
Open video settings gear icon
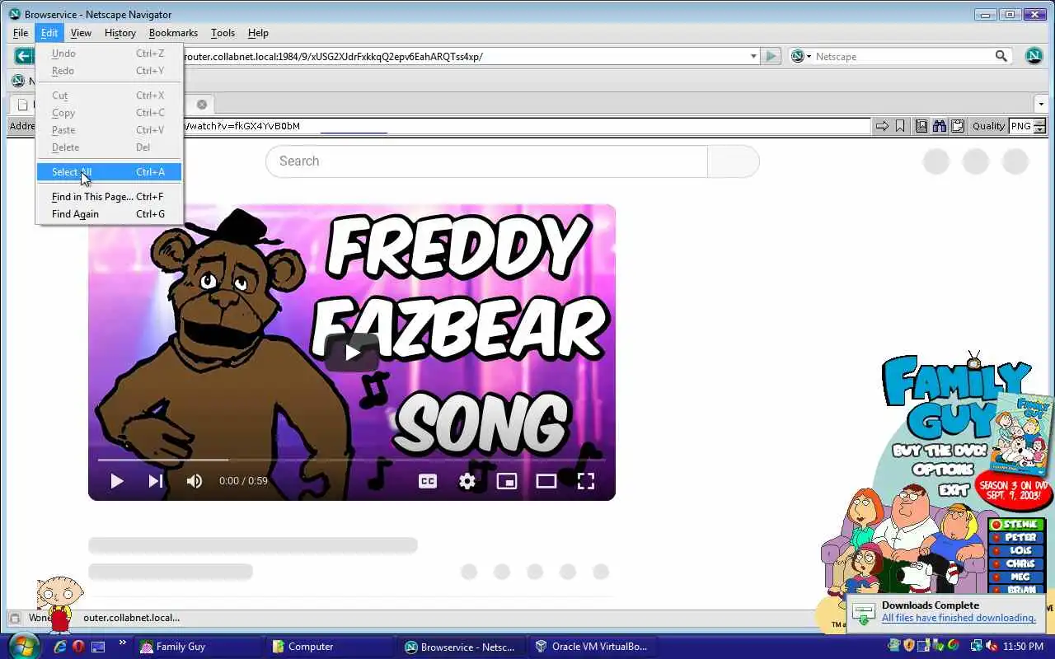click(x=467, y=481)
